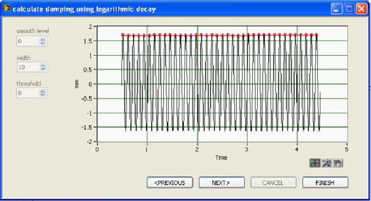Screen dimensions: 371x201
Task: Decrease smooth level with down arrow
Action: [42, 43]
